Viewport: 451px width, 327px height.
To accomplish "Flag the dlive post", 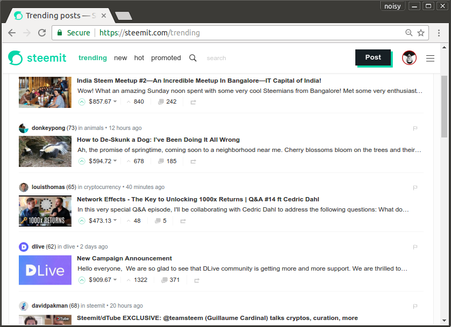I will pos(415,247).
